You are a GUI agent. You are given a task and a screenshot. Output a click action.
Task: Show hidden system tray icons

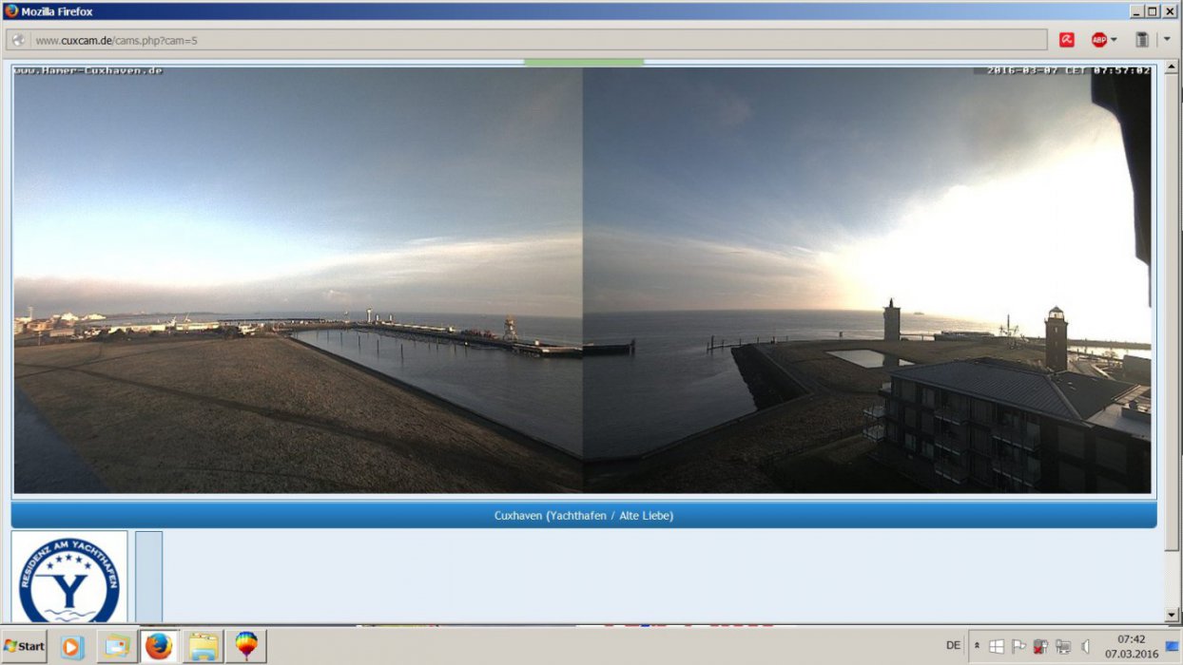[977, 646]
